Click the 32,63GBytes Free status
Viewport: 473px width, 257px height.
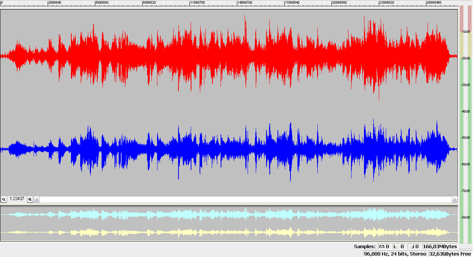pyautogui.click(x=450, y=254)
